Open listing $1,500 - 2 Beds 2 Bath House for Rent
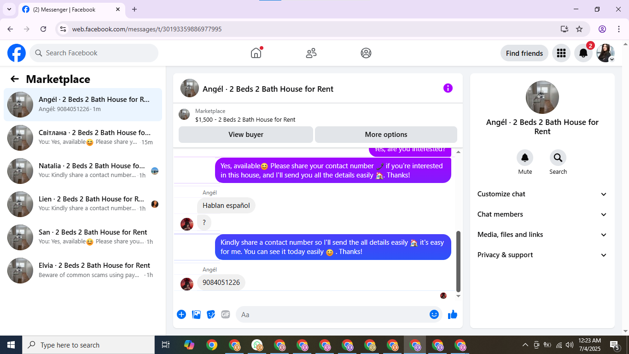 tap(245, 119)
